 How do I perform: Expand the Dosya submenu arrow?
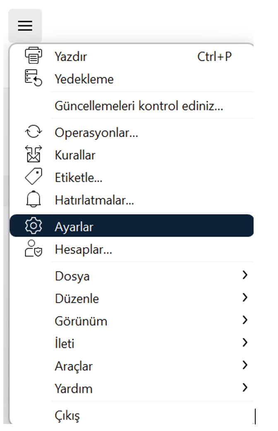coord(245,275)
